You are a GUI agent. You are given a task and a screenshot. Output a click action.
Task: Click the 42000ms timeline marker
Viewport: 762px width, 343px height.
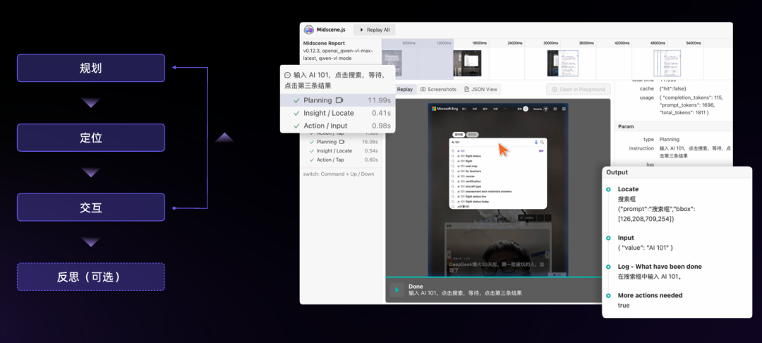pos(622,43)
